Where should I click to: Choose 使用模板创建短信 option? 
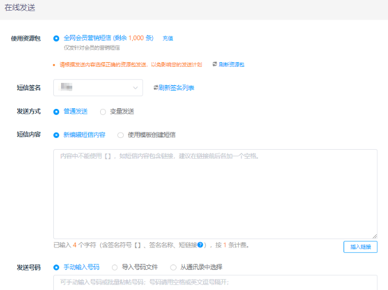pos(121,135)
